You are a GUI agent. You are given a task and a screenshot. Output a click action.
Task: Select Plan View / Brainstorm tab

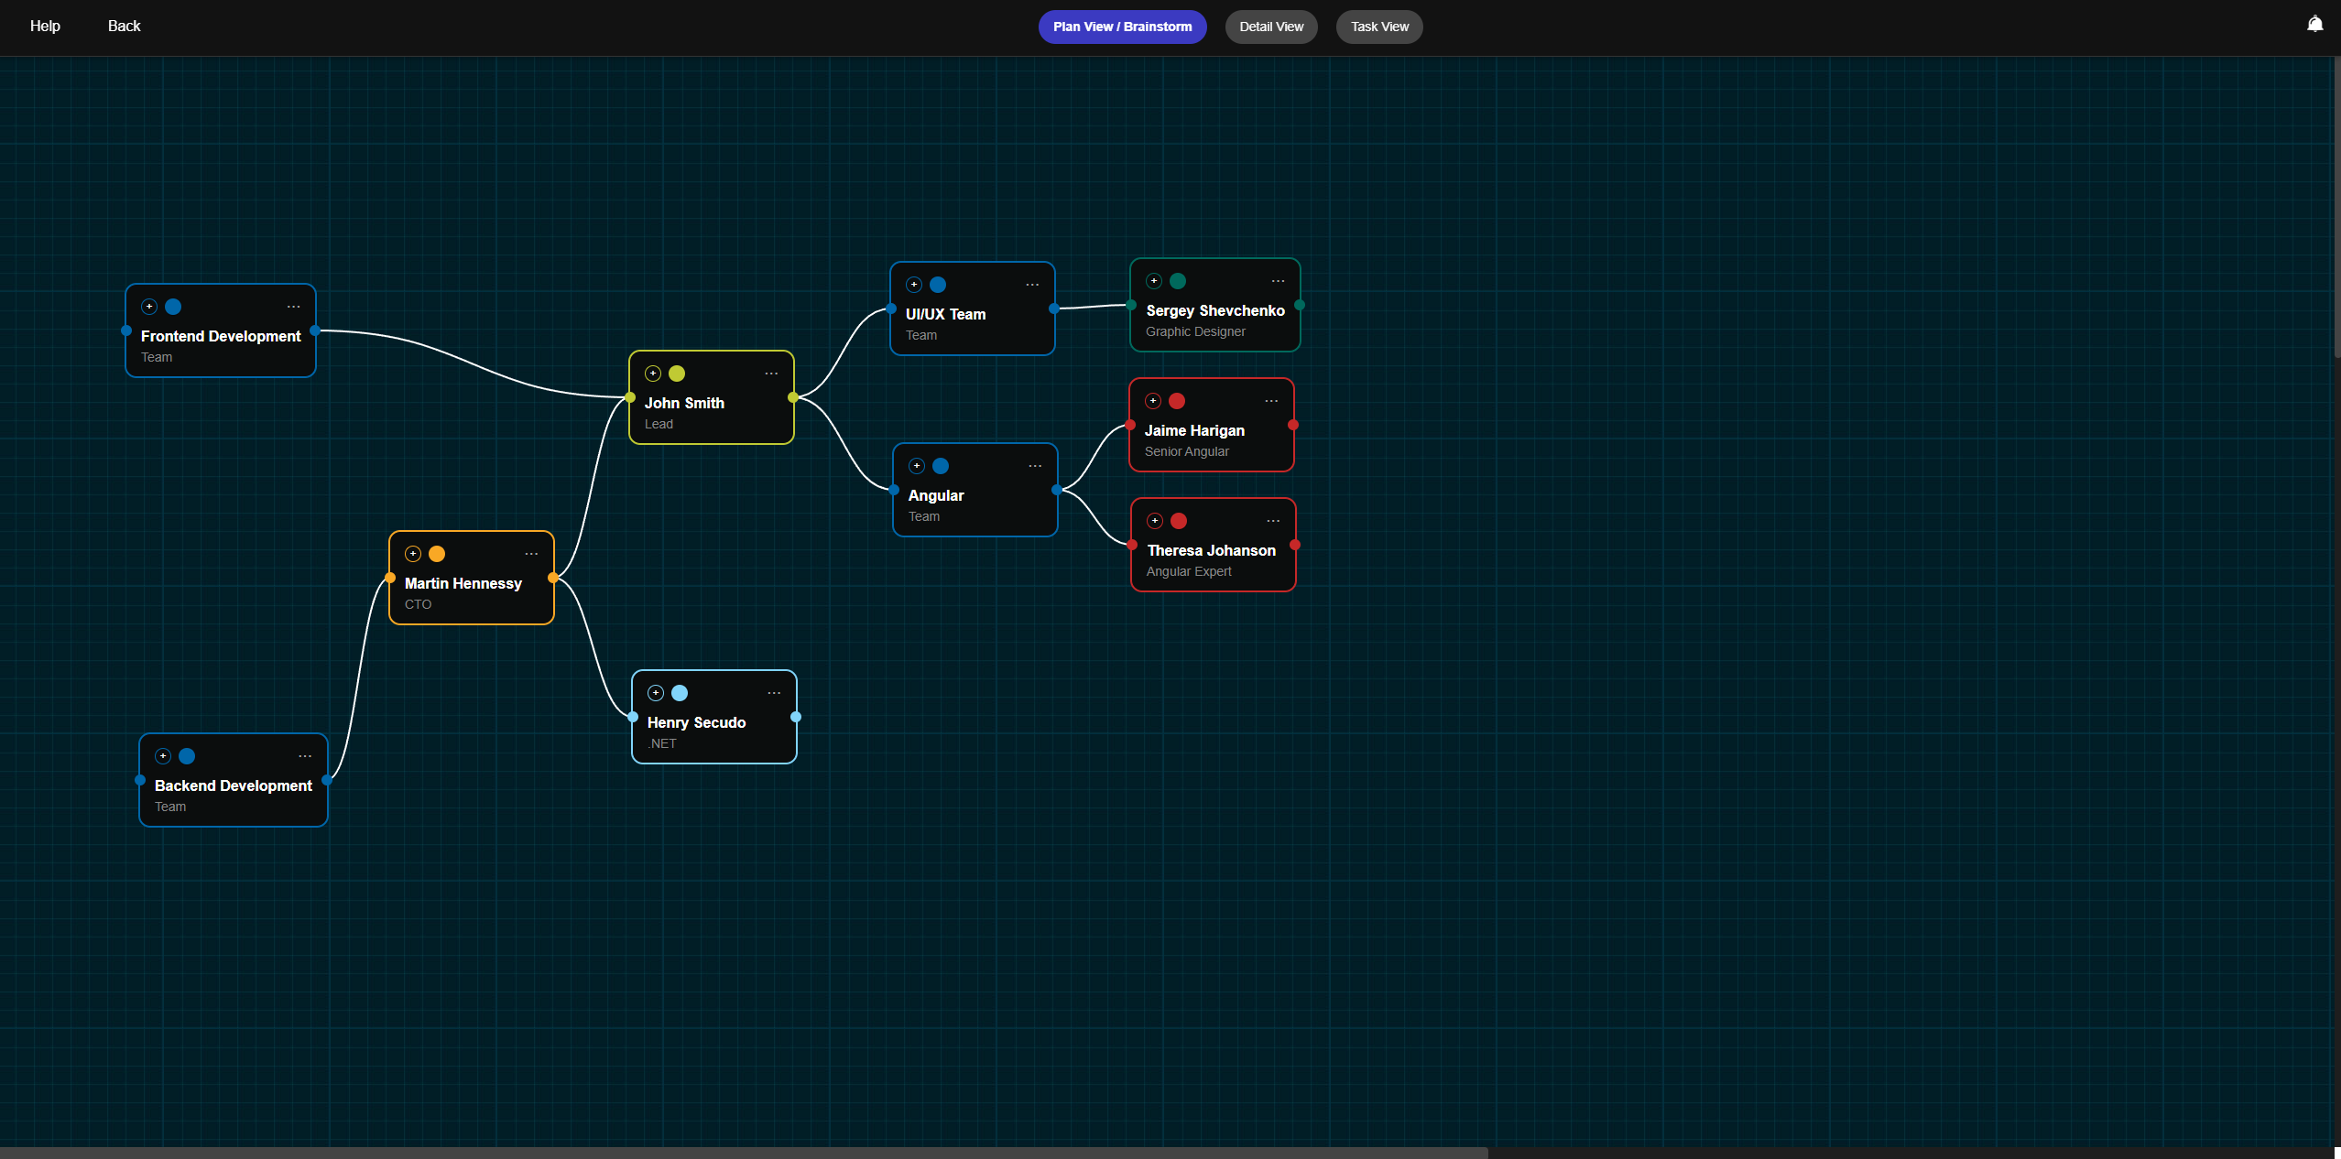click(x=1122, y=27)
